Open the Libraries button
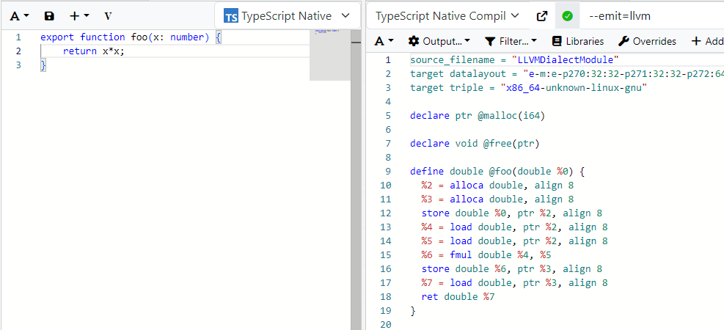Screen dimensions: 724x330 tap(578, 41)
